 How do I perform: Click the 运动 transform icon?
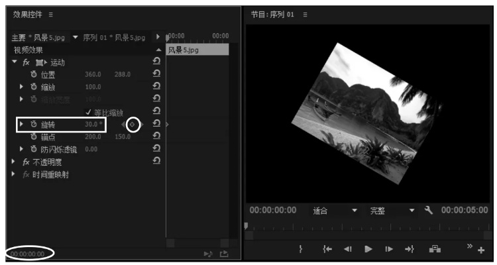pyautogui.click(x=41, y=62)
